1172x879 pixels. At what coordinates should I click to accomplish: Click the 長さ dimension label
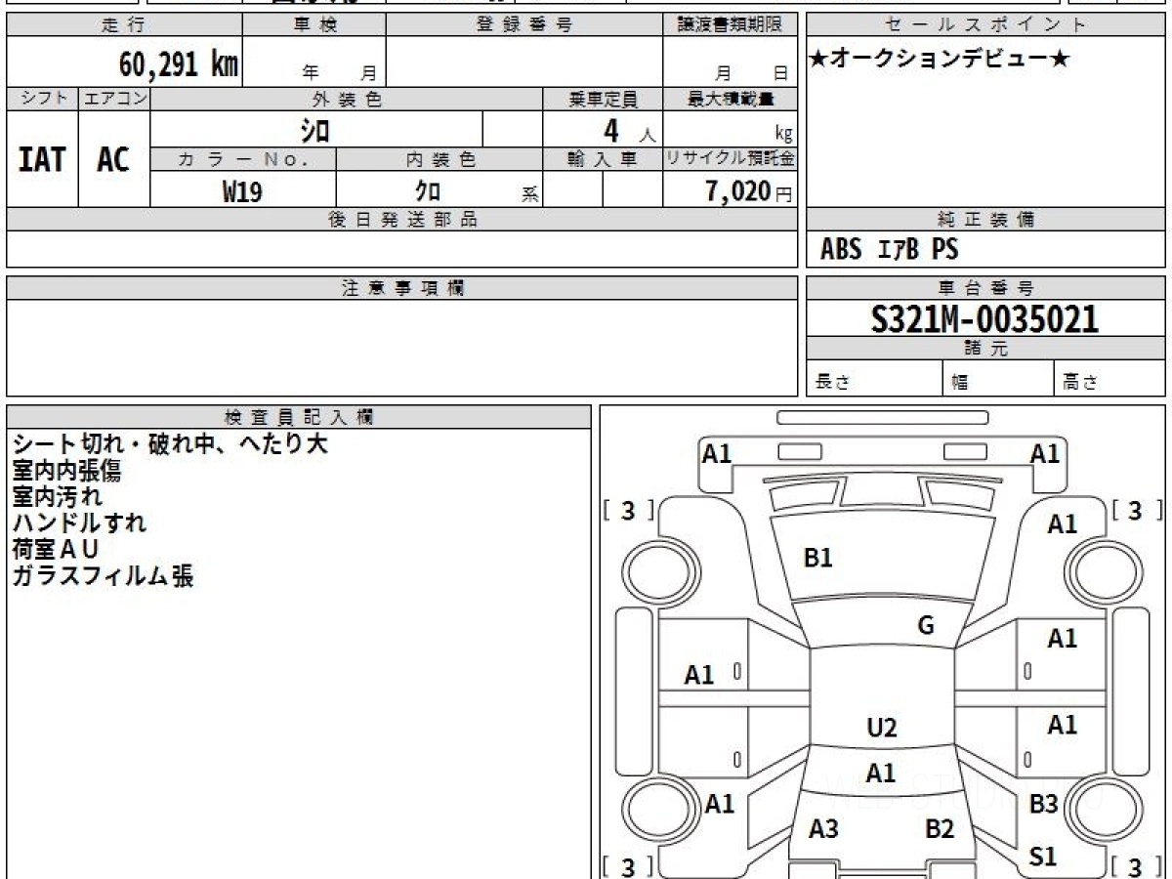[x=832, y=382]
